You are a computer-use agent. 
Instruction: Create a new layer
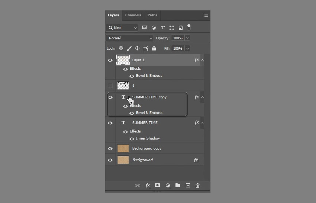pyautogui.click(x=188, y=185)
